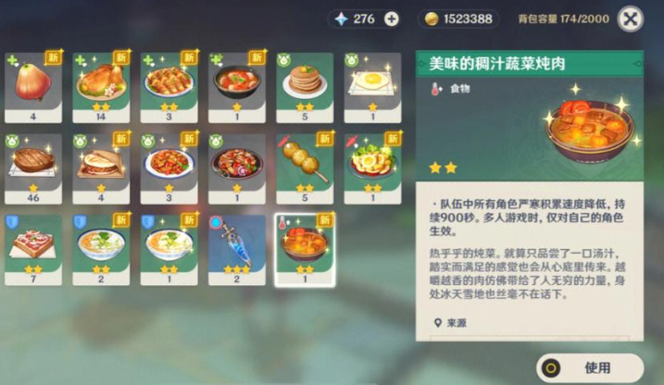This screenshot has height=385, width=664.
Task: Choose the grilled steak with count 46
Action: point(33,168)
